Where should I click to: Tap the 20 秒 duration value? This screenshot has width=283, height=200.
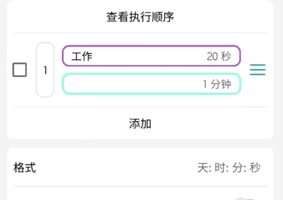[218, 56]
